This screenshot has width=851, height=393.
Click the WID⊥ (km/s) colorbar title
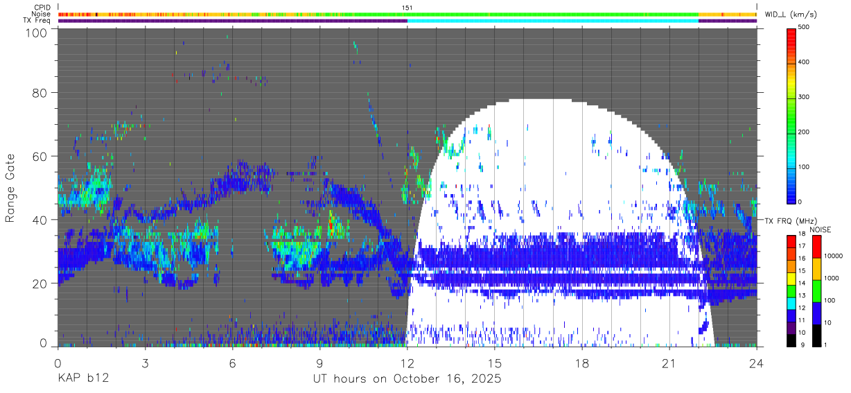pyautogui.click(x=791, y=14)
